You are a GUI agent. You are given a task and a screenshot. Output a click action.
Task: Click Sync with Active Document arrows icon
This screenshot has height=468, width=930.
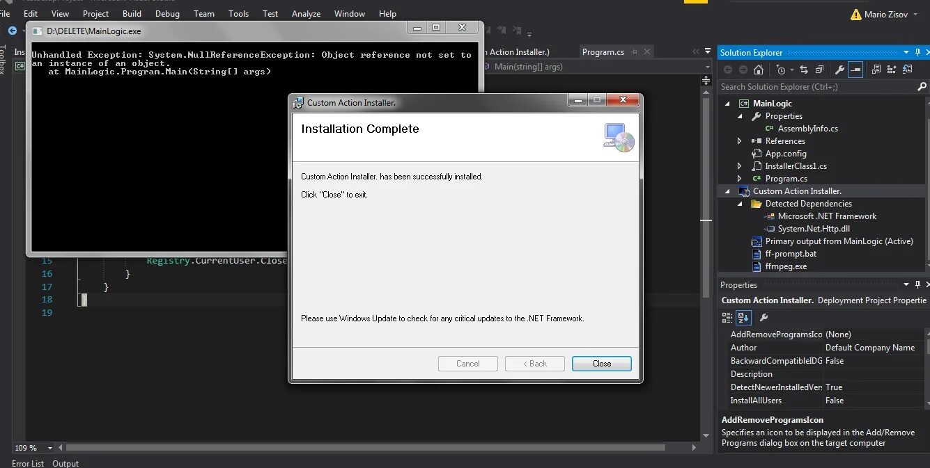(x=804, y=70)
